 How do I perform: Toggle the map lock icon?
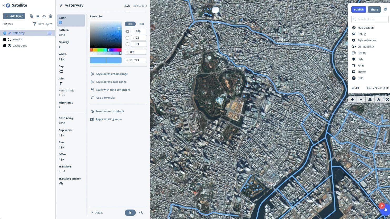tap(370, 99)
